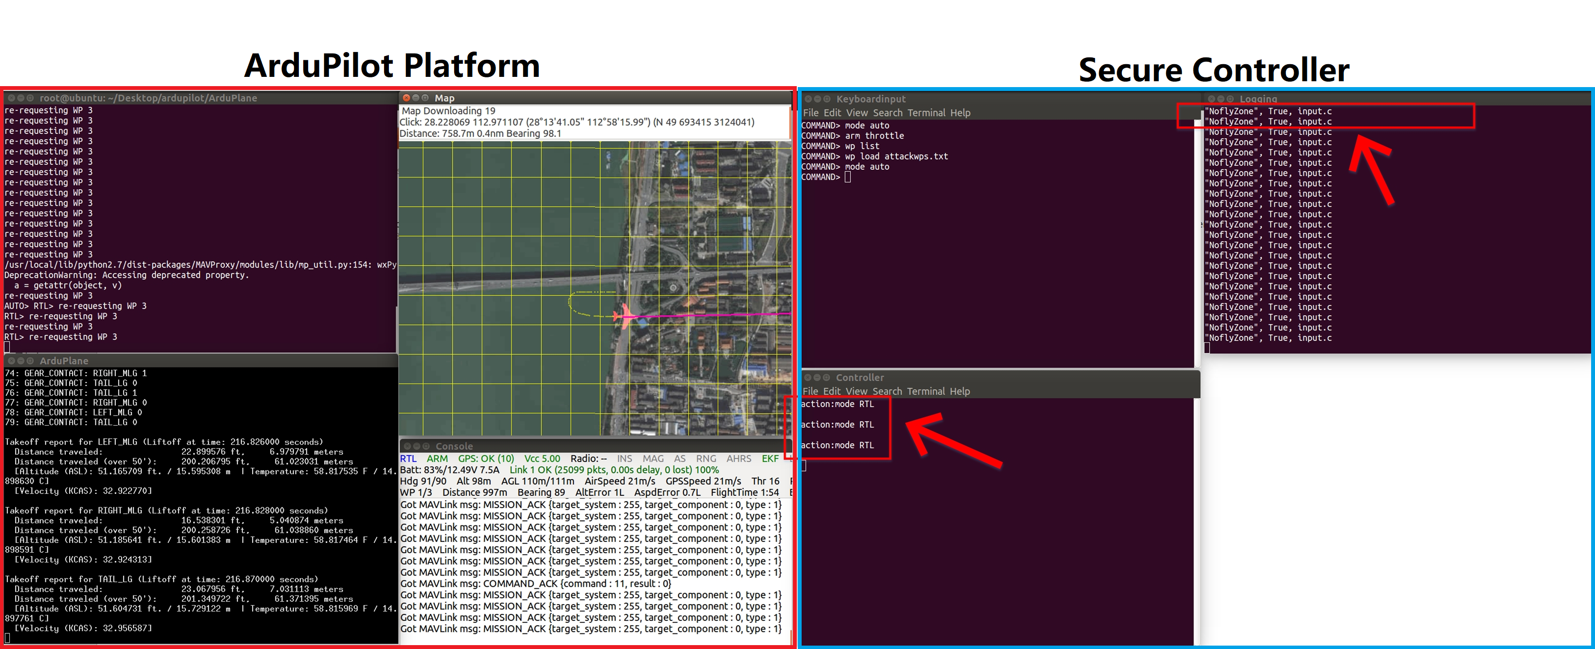Open Edit menu in Keyboardinput window

[x=832, y=112]
